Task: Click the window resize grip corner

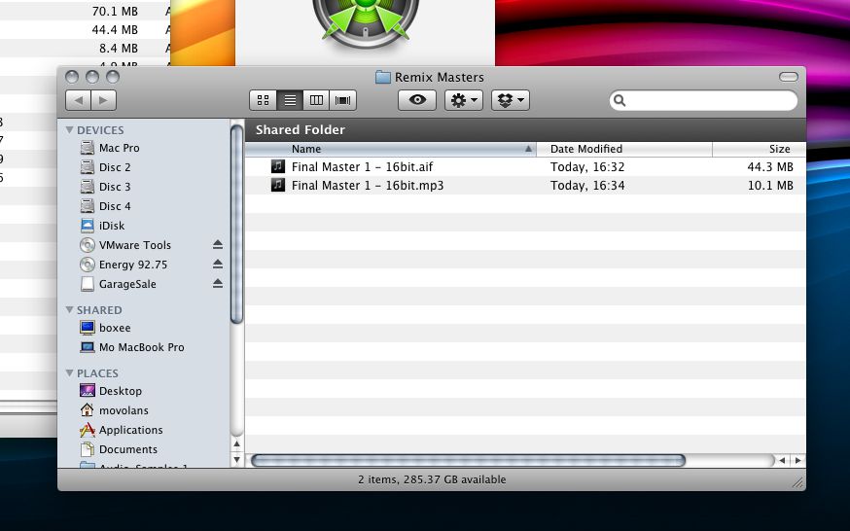Action: pyautogui.click(x=797, y=482)
